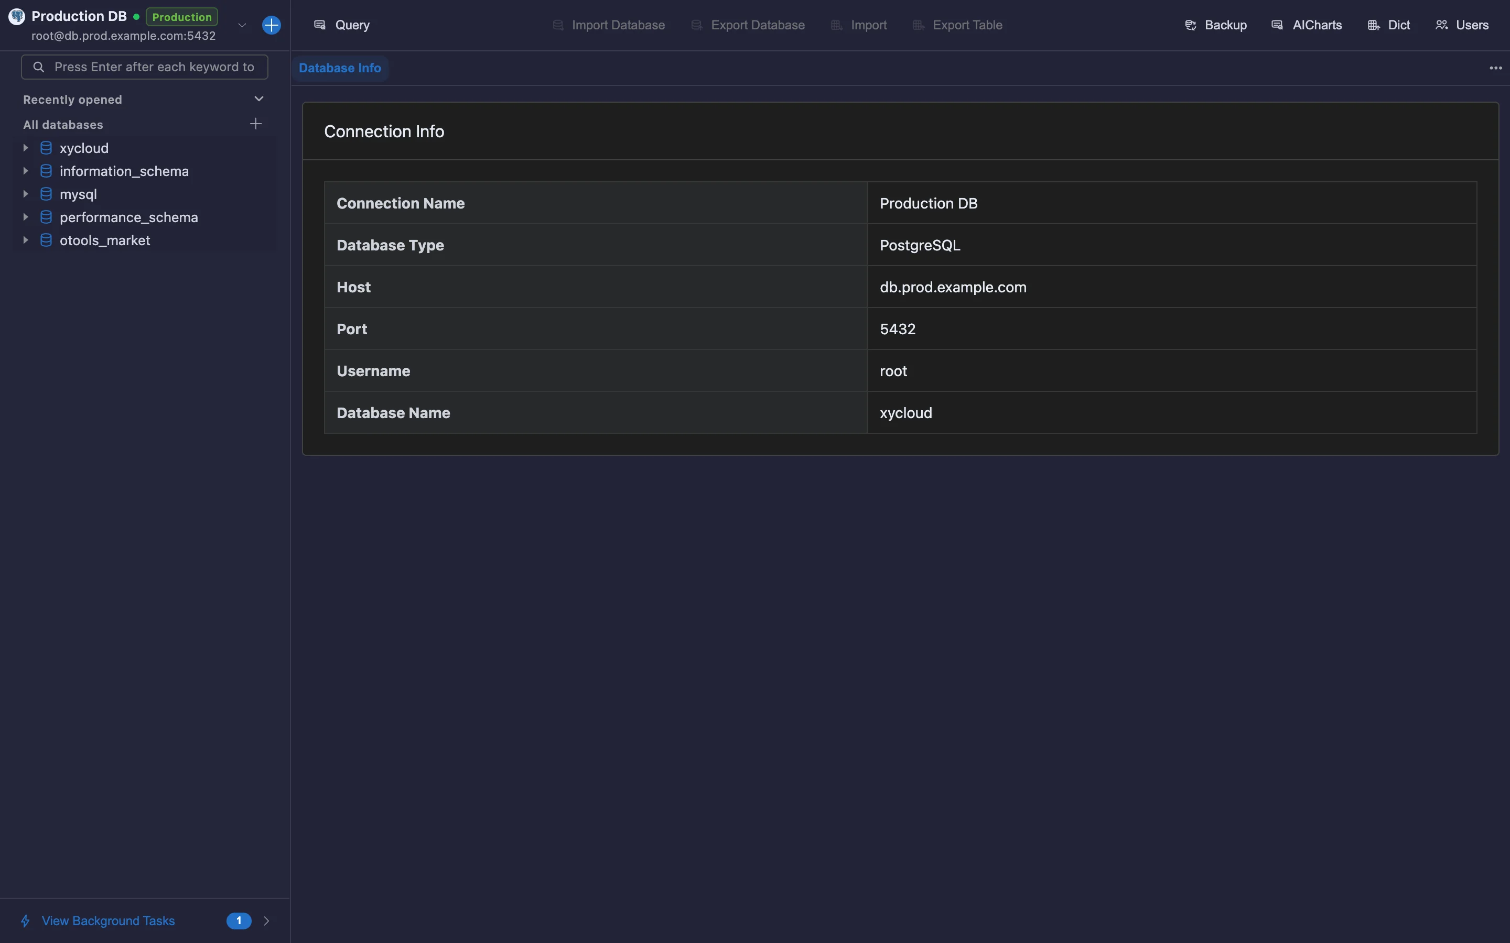The width and height of the screenshot is (1510, 943).
Task: Open the three-dot more options menu
Action: click(x=1496, y=68)
